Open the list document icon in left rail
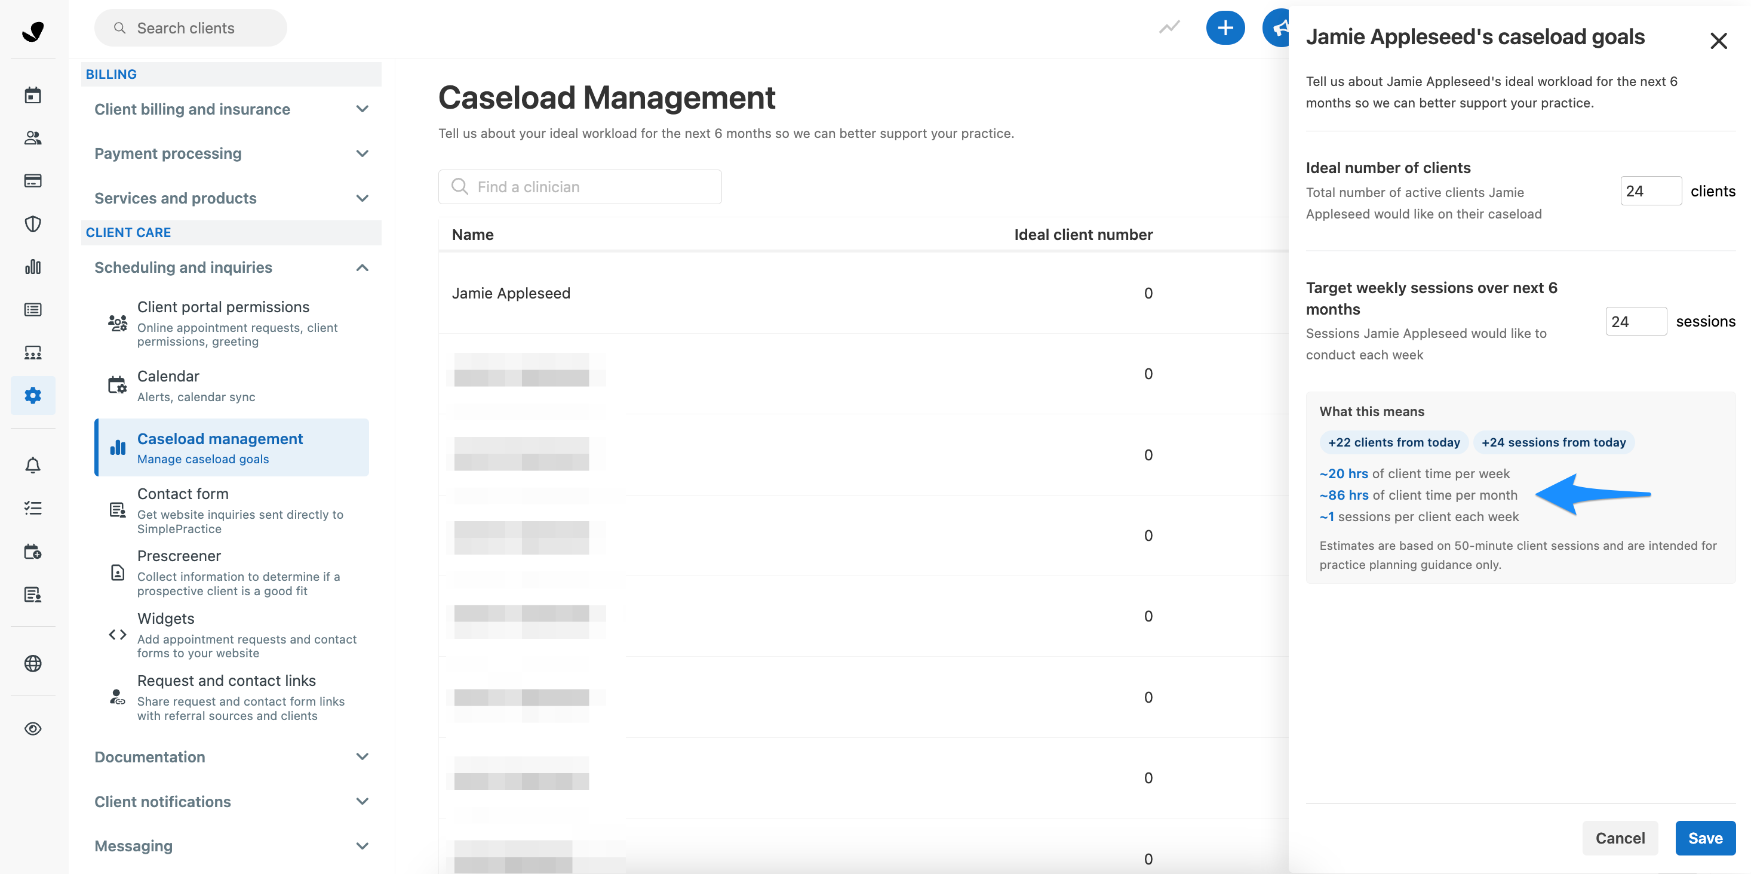This screenshot has width=1751, height=874. click(33, 310)
